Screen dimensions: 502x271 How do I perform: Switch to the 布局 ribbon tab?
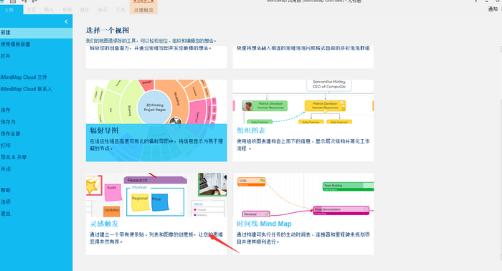pyautogui.click(x=67, y=10)
